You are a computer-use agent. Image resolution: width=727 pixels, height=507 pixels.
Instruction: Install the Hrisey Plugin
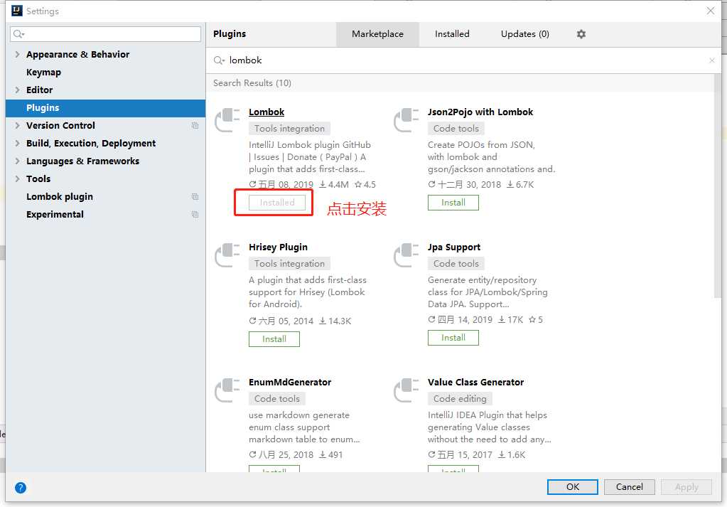(274, 339)
